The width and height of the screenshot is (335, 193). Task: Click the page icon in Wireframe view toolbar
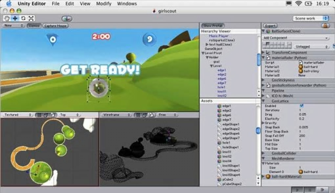[151, 115]
